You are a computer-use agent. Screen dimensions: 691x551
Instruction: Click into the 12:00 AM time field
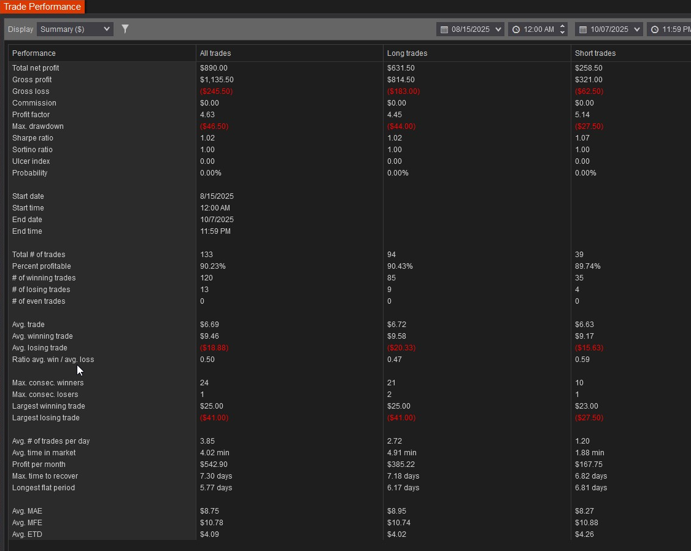coord(538,29)
